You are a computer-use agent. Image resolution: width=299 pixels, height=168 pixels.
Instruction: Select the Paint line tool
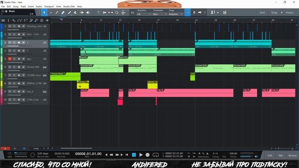pos(69,13)
